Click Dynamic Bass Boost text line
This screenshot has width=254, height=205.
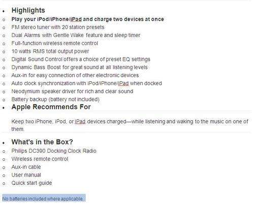pos(79,67)
